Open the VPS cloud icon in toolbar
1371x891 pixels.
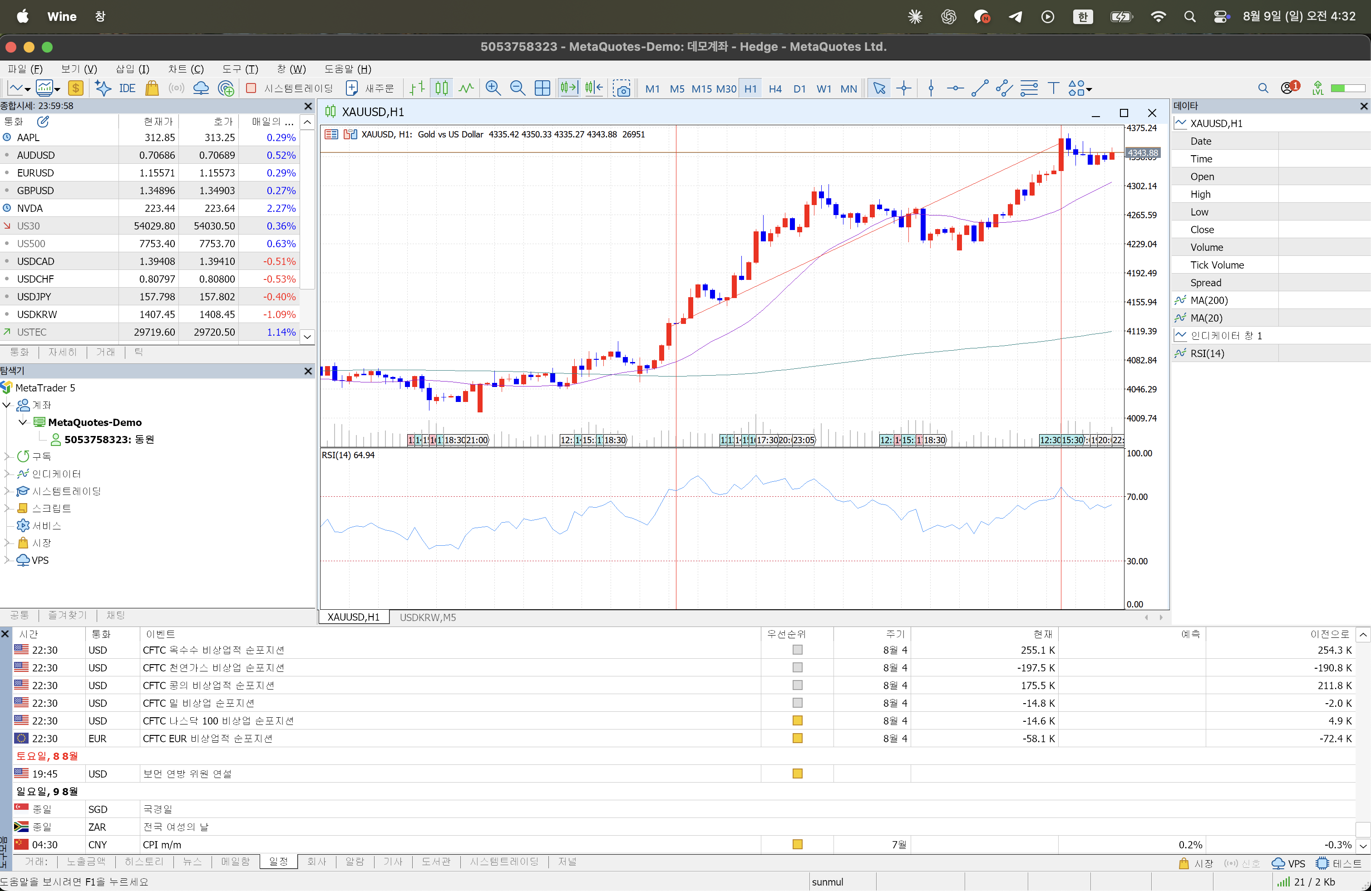(x=201, y=88)
